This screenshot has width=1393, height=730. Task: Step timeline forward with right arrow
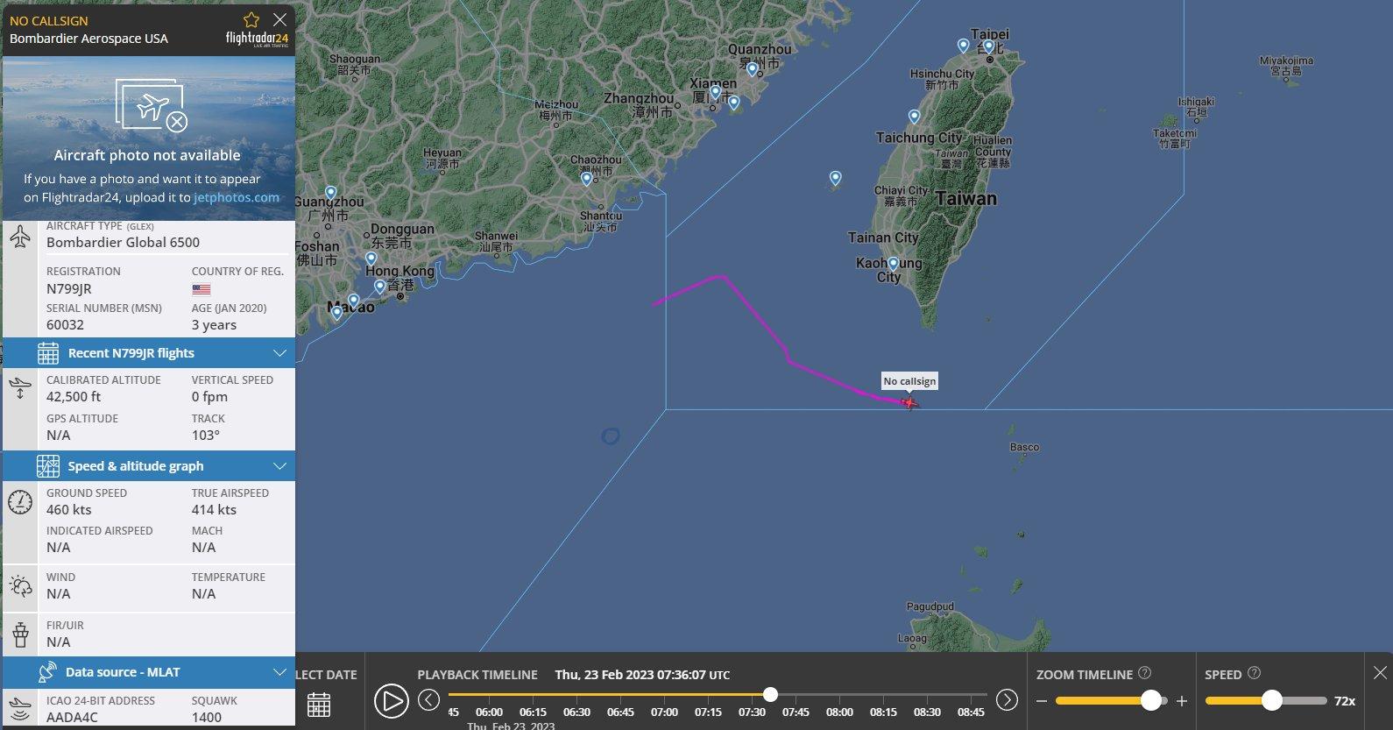pyautogui.click(x=1007, y=699)
